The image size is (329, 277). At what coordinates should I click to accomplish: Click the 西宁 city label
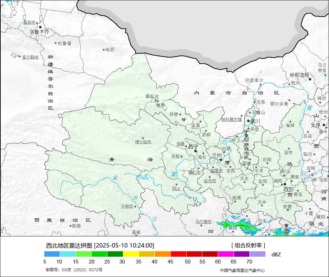pos(193,147)
